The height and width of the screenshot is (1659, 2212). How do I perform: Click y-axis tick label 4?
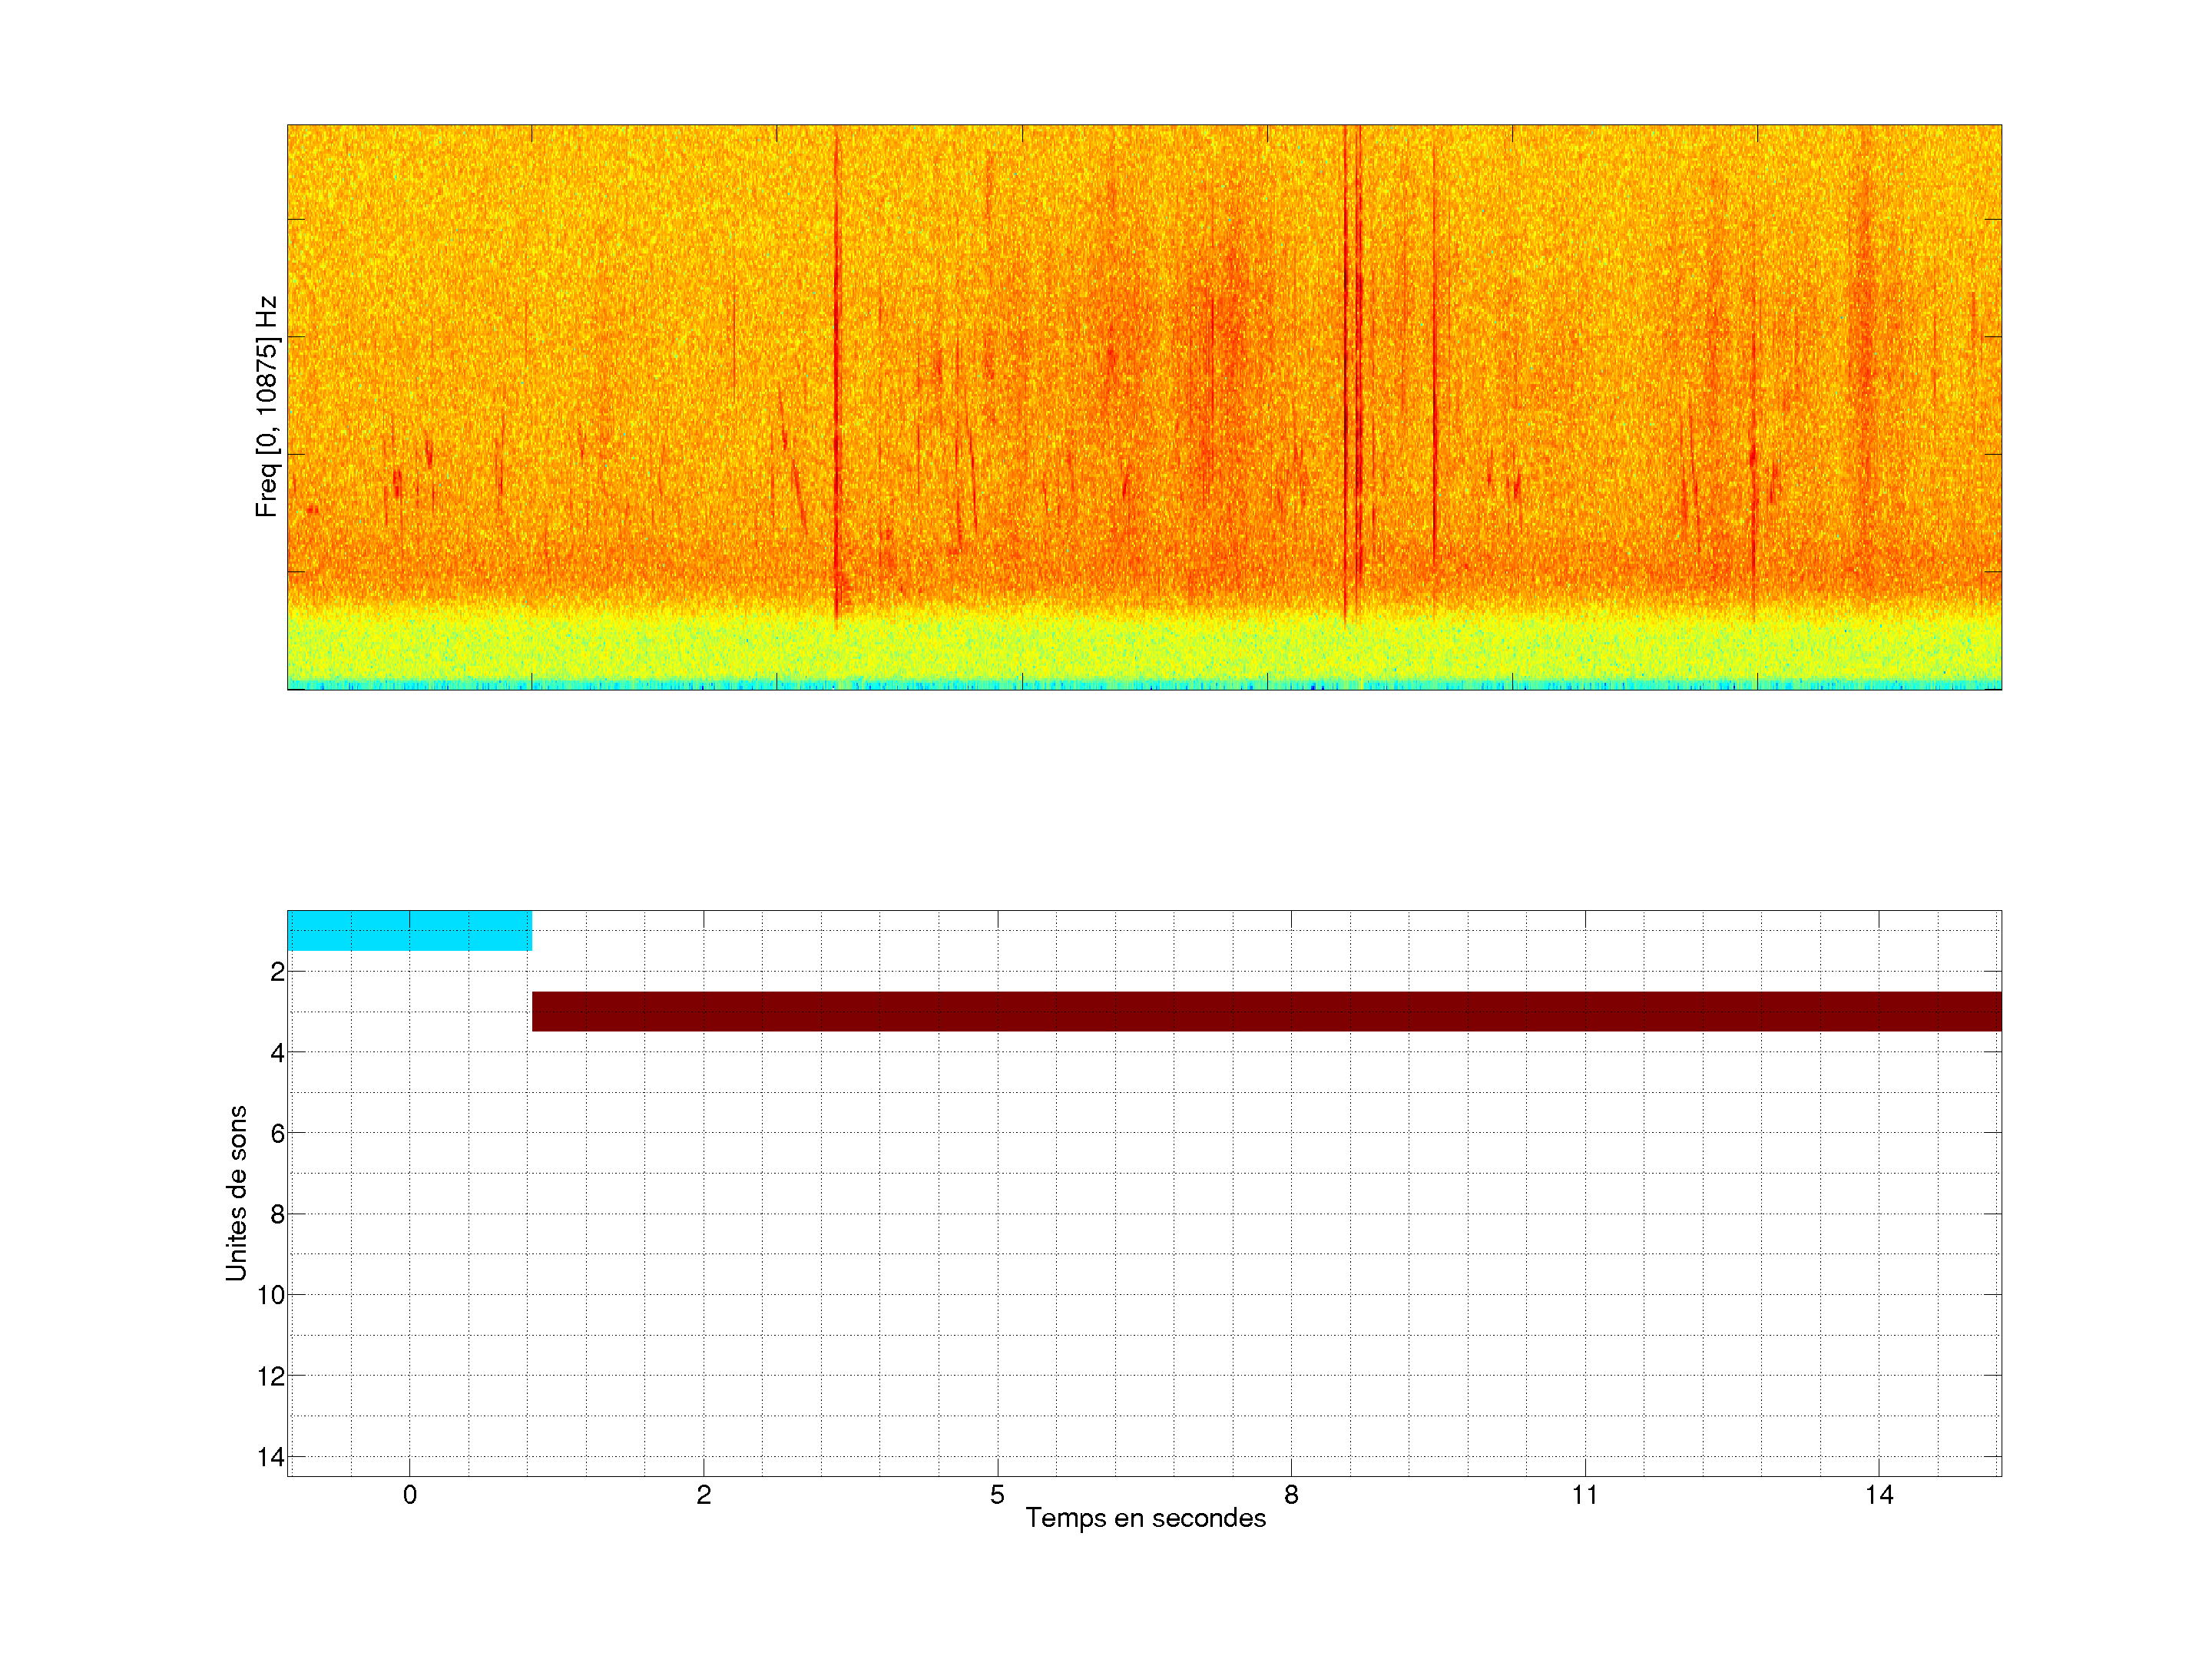(x=277, y=1053)
